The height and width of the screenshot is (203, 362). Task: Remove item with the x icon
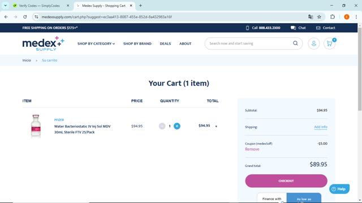tap(216, 126)
